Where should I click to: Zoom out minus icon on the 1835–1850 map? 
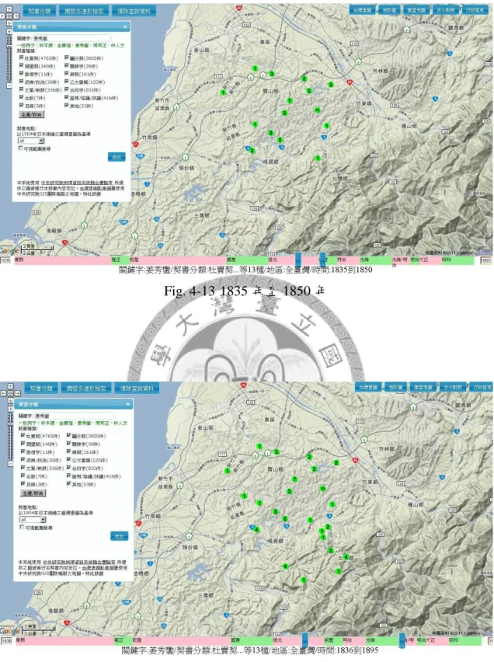coord(10,85)
